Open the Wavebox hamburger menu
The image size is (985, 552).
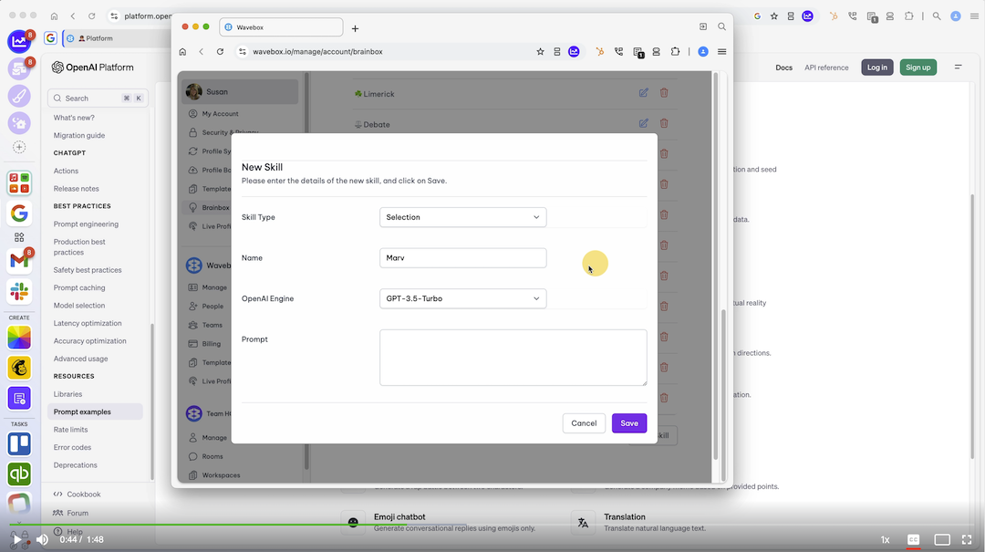click(722, 52)
